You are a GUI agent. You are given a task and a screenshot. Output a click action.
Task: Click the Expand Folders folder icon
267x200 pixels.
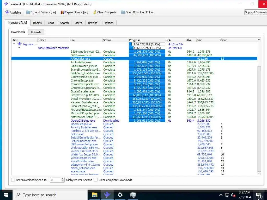coord(28,12)
